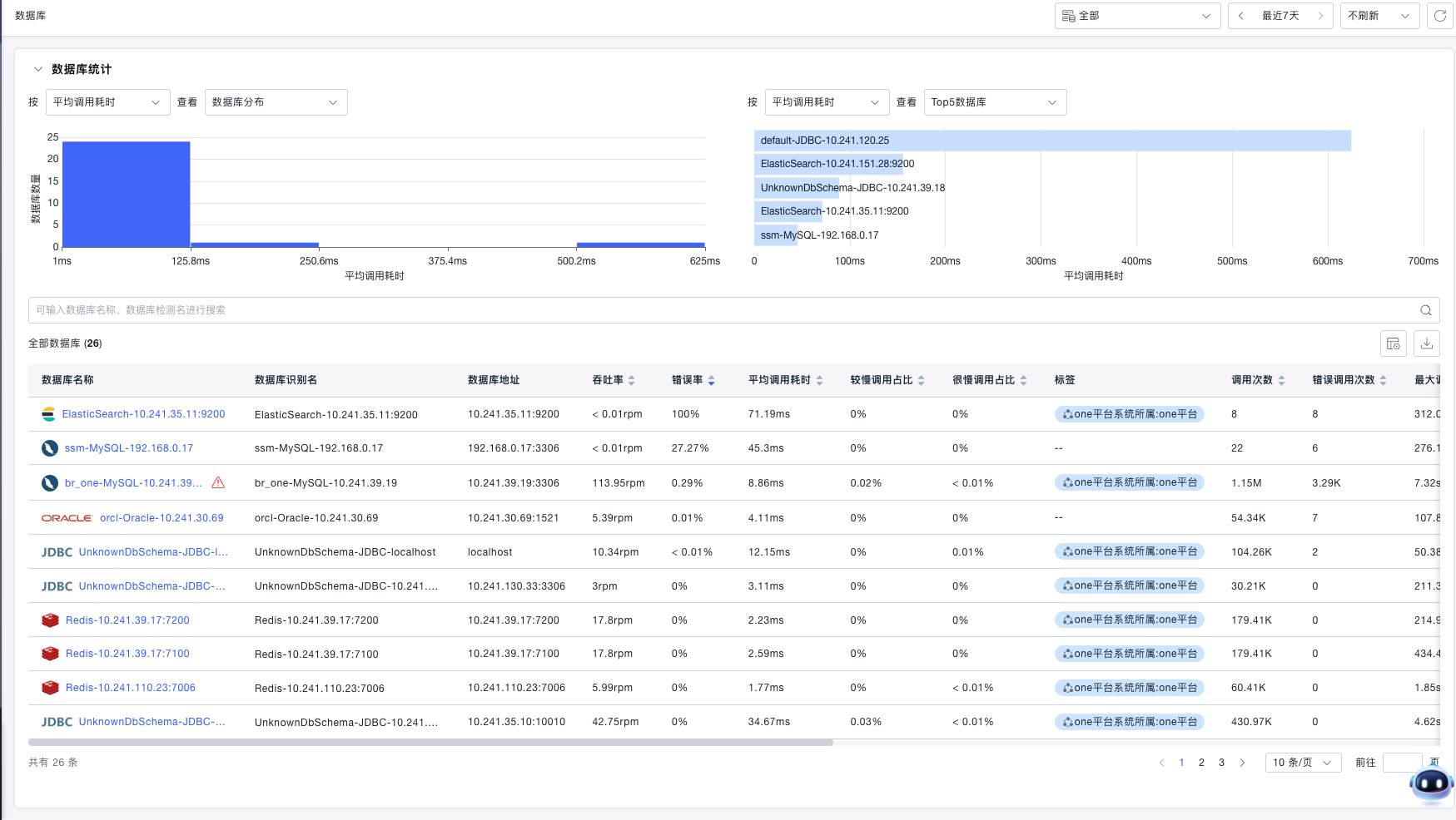
Task: Click the database name search field
Action: tap(716, 310)
